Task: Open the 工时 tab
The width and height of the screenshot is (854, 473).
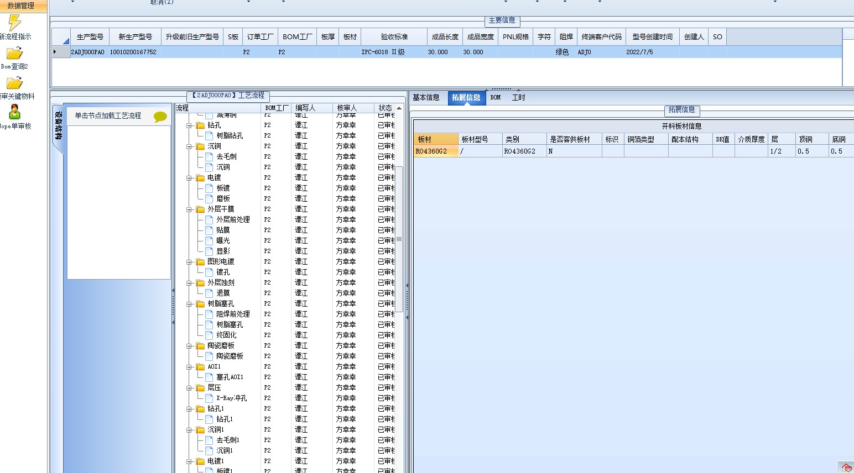Action: 518,98
